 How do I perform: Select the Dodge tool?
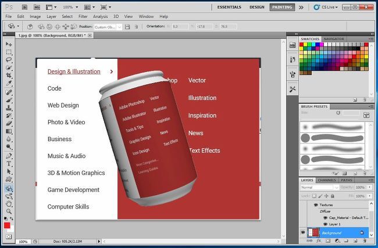click(9, 146)
